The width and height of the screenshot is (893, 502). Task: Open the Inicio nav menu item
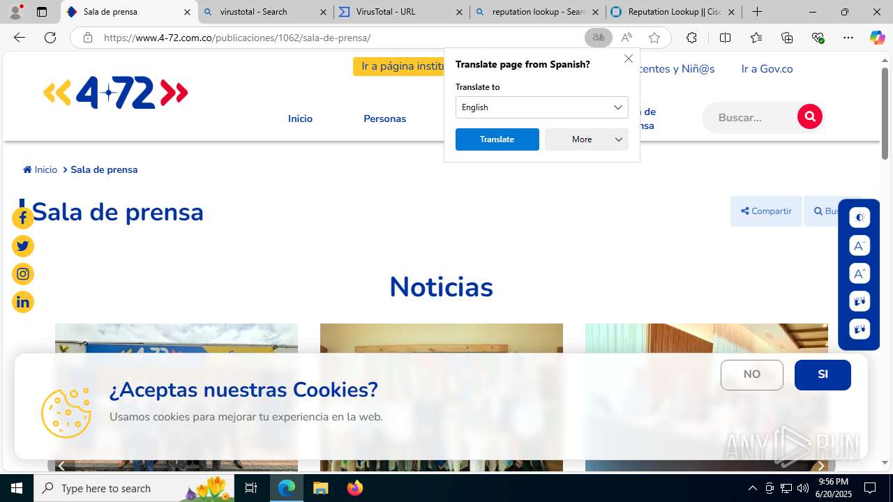click(300, 119)
